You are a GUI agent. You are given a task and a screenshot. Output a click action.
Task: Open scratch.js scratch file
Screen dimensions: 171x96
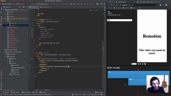click(15, 70)
